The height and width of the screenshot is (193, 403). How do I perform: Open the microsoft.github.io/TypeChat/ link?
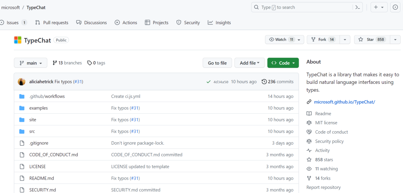pyautogui.click(x=345, y=102)
